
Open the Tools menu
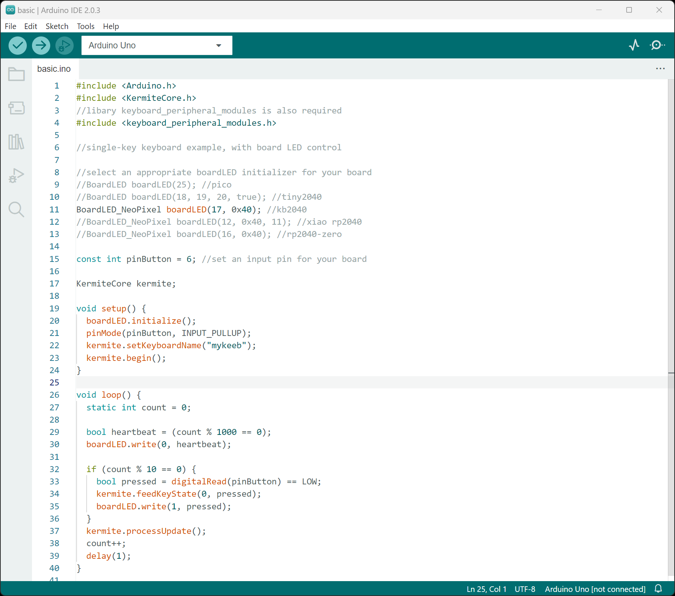[x=86, y=26]
